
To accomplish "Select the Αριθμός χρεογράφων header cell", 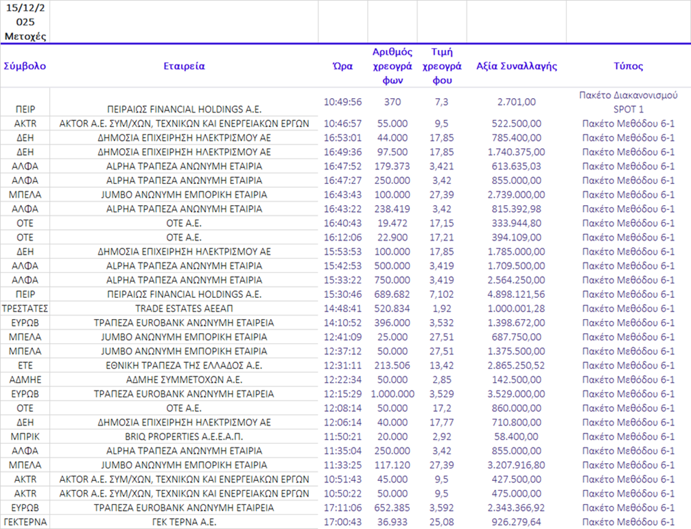I will tap(392, 67).
